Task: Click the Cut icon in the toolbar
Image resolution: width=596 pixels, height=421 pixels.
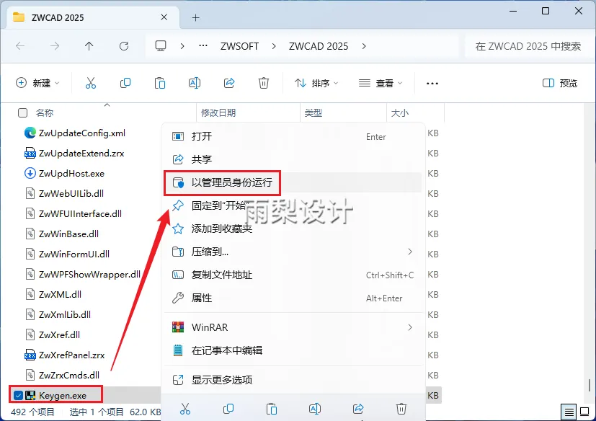Action: [91, 83]
